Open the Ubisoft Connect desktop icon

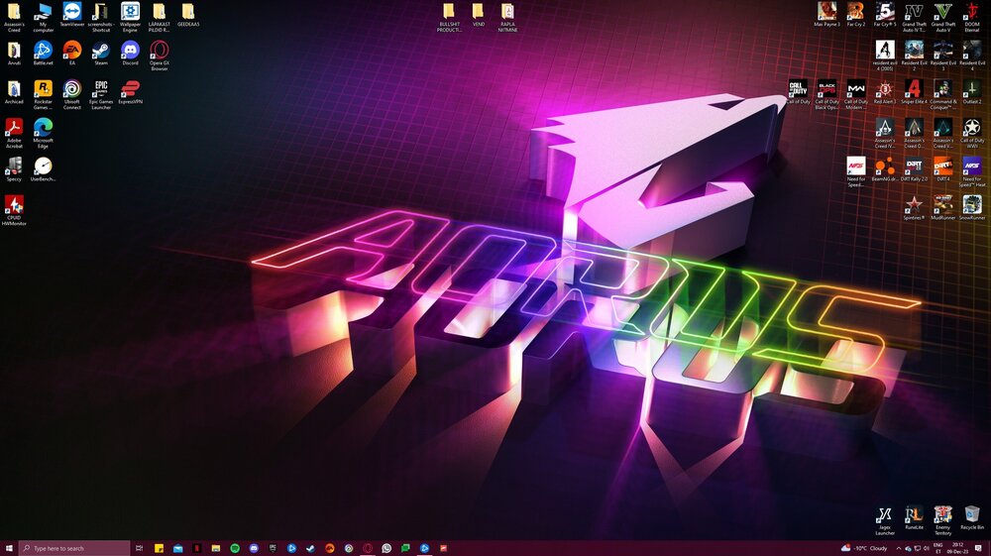(72, 95)
